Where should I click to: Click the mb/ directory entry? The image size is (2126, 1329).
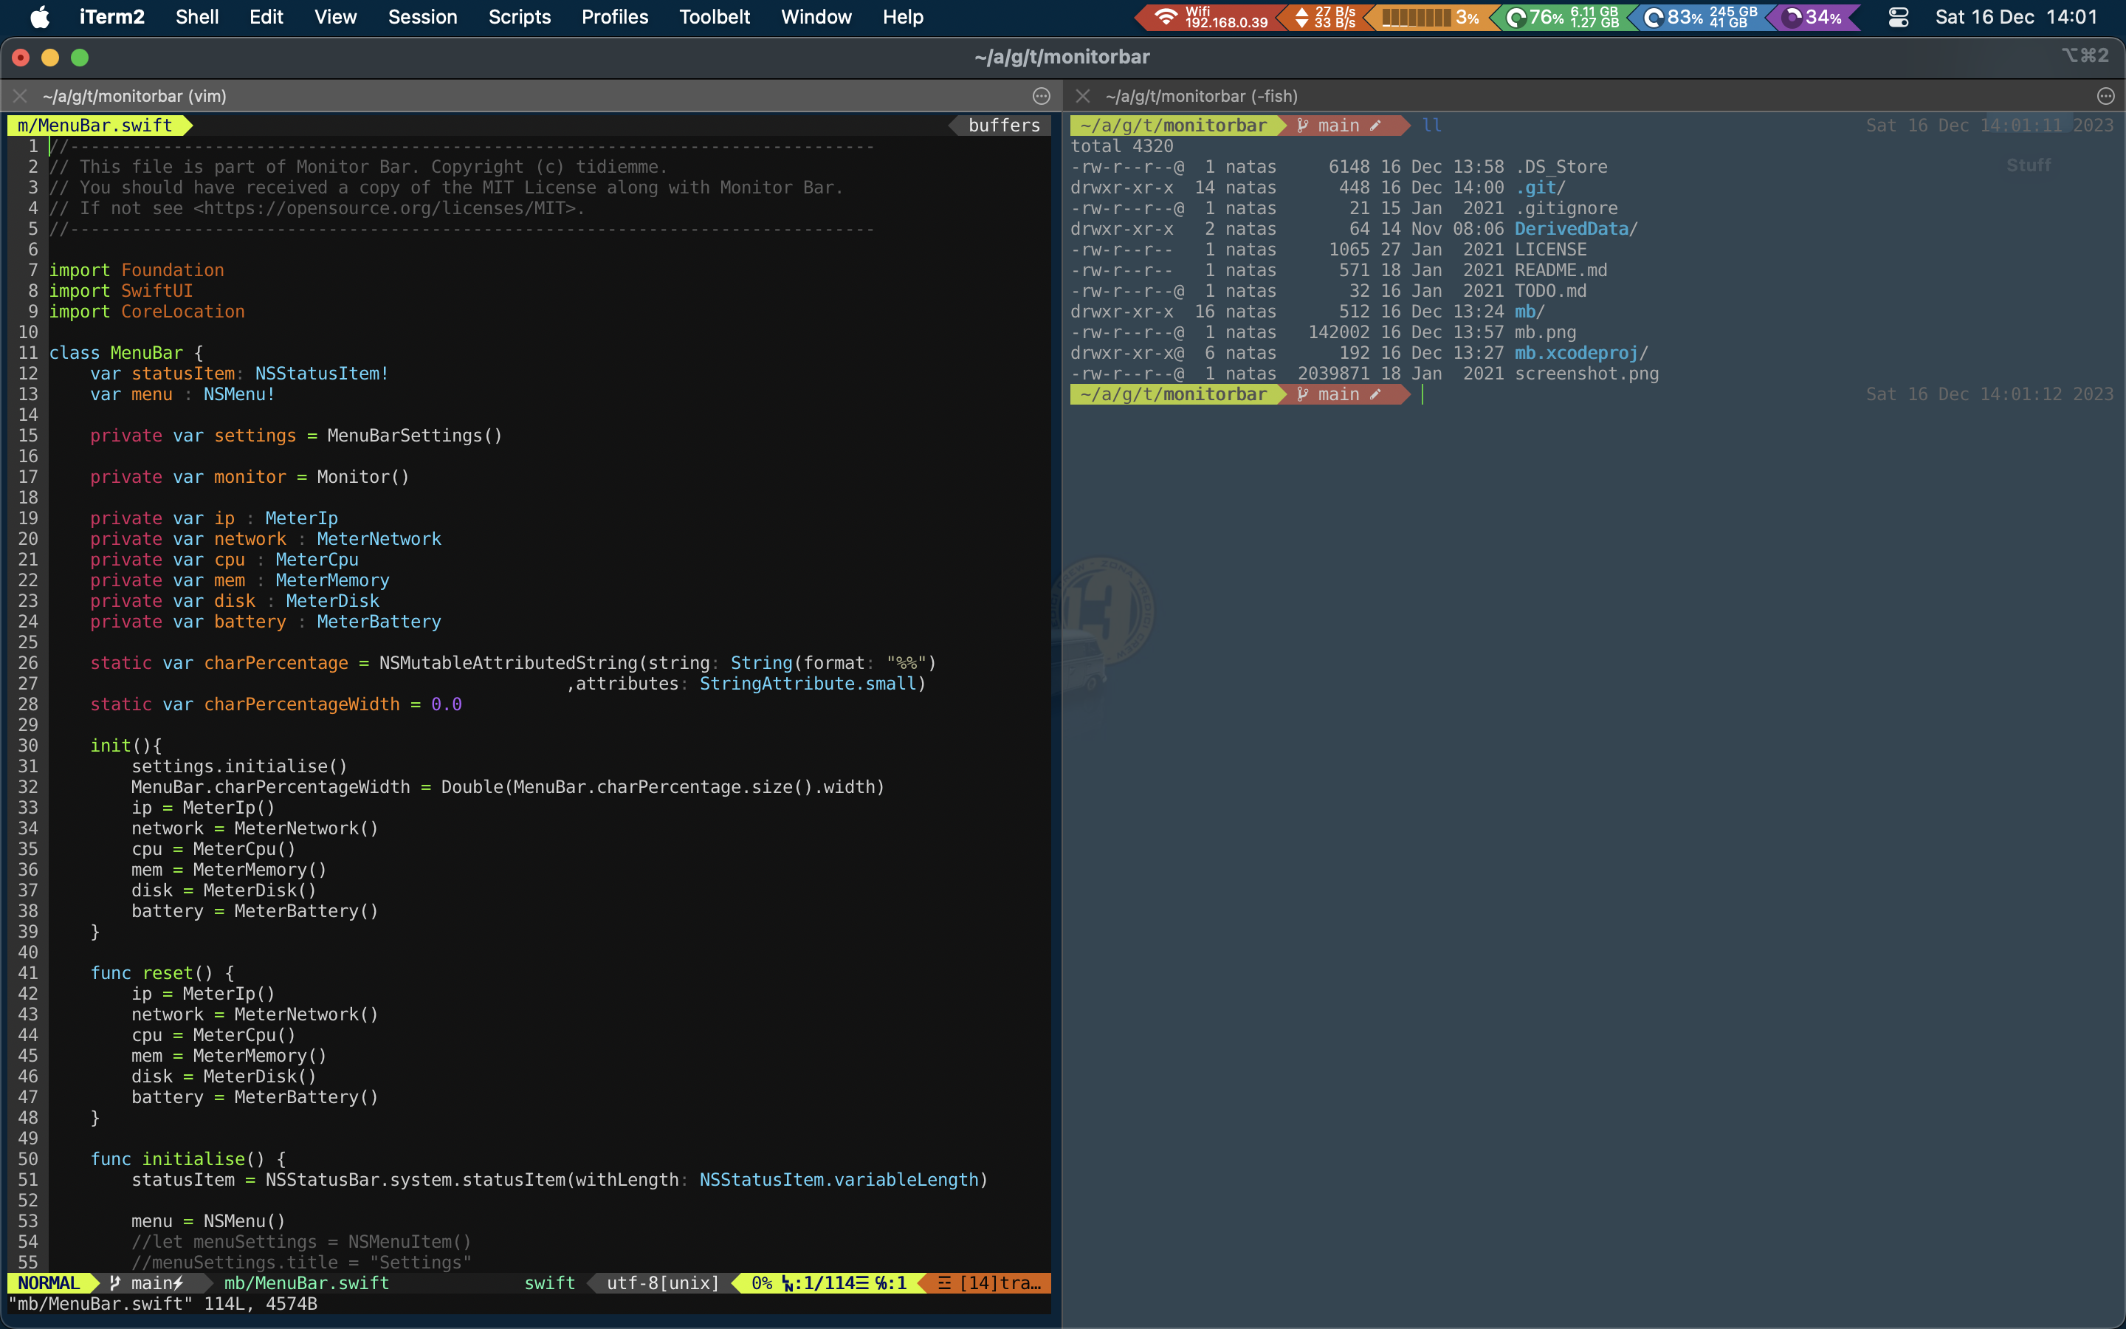(1530, 311)
